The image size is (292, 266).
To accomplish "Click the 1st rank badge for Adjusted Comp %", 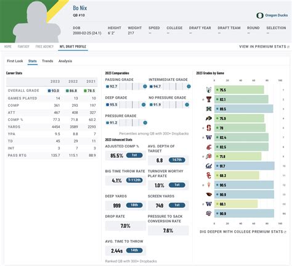I will (x=134, y=155).
